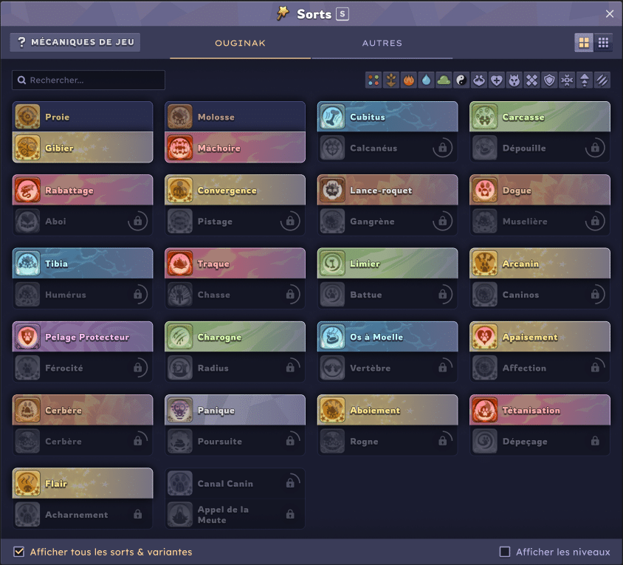The width and height of the screenshot is (623, 565).
Task: Switch to large grid view
Action: pos(584,43)
